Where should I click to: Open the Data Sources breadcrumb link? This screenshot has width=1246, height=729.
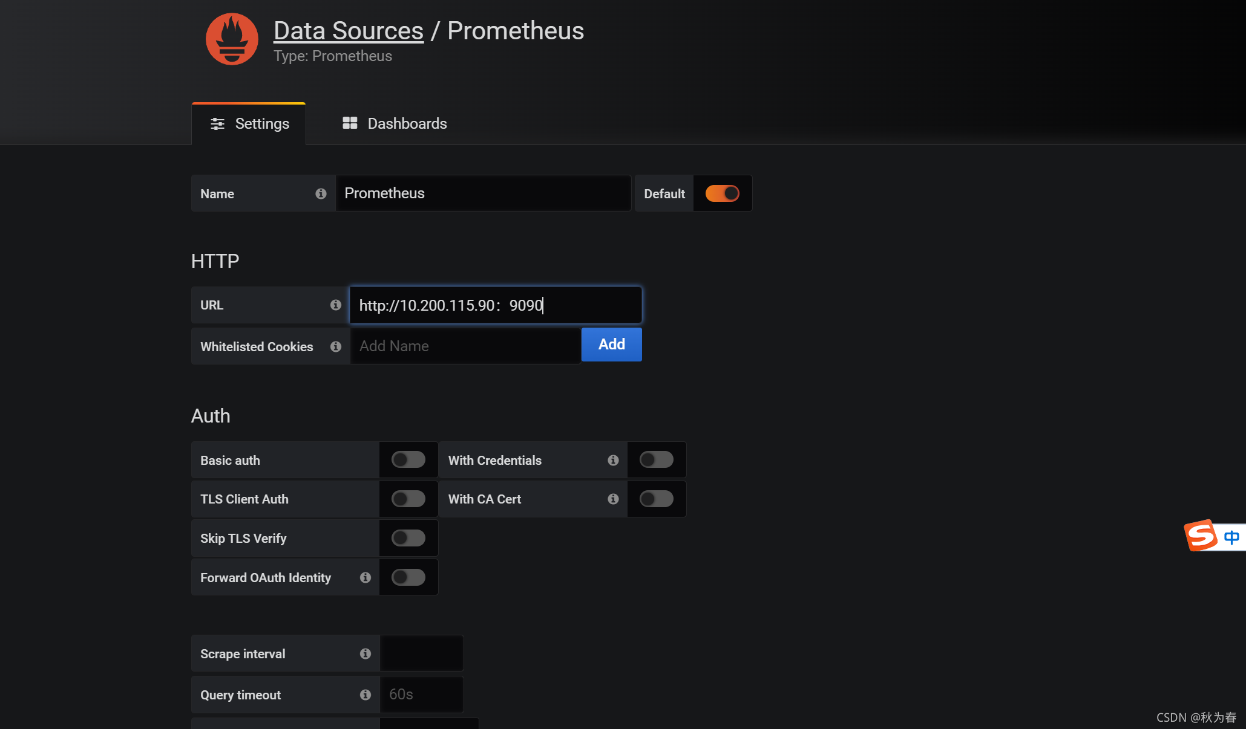point(348,31)
